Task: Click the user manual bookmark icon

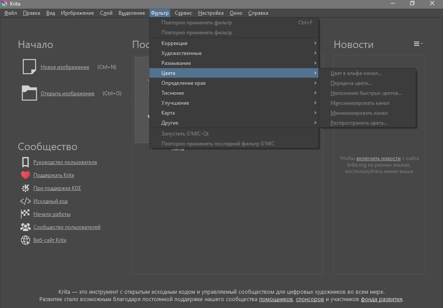Action: pos(26,162)
